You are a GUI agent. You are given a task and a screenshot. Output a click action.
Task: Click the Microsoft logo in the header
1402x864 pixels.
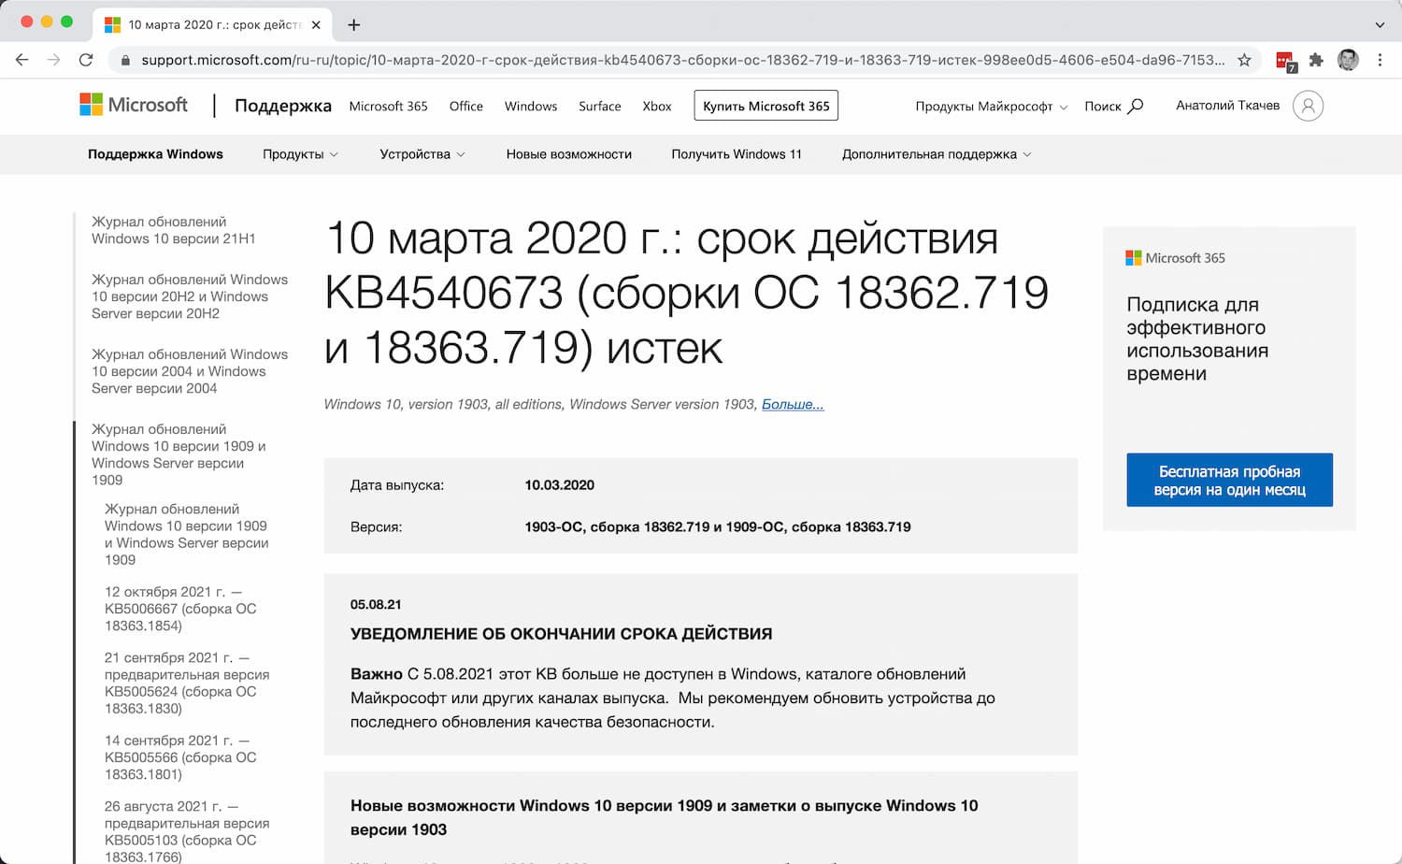[x=134, y=105]
